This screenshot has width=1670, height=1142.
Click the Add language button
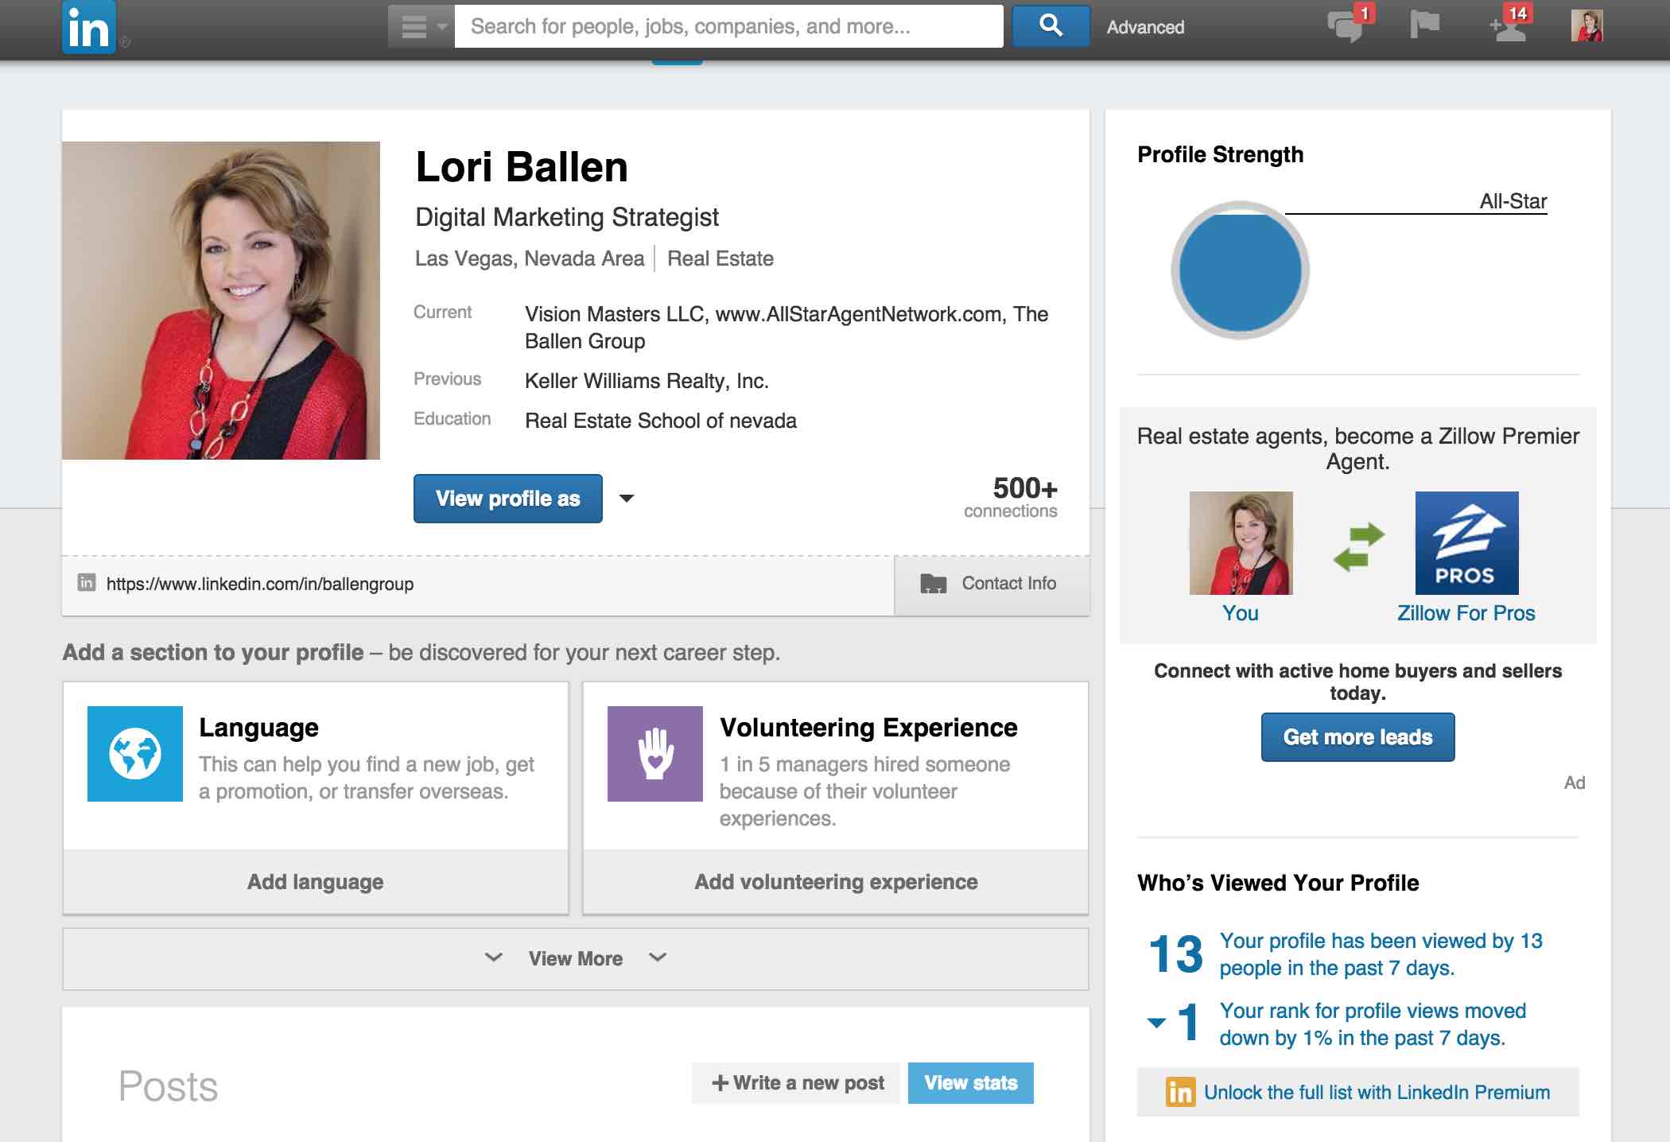pyautogui.click(x=316, y=882)
